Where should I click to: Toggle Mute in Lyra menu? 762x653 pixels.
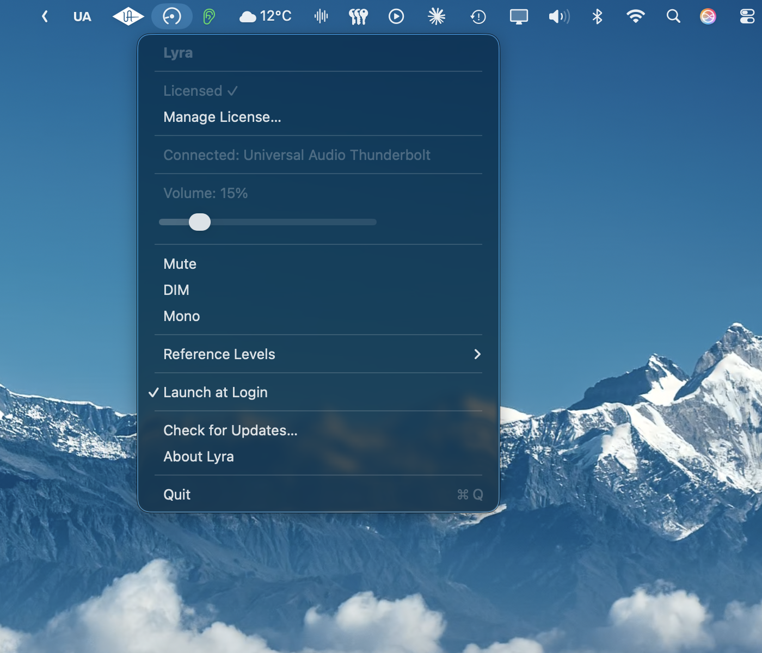pos(318,264)
